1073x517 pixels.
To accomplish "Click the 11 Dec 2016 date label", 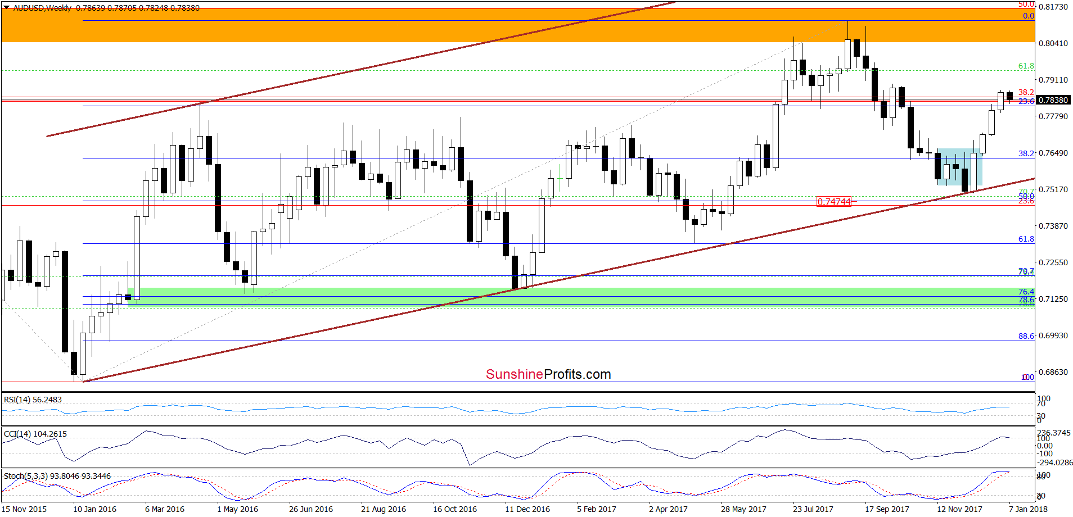I will pos(528,509).
